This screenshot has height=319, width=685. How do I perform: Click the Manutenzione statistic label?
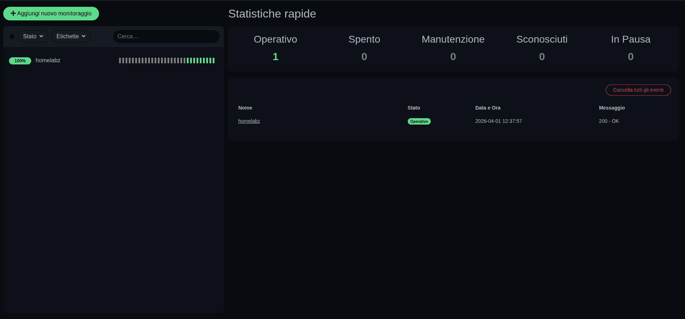pyautogui.click(x=453, y=39)
